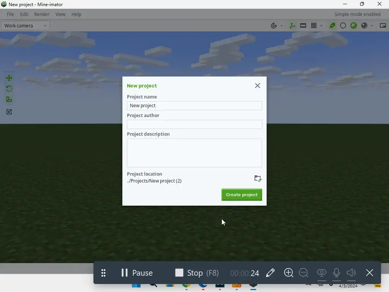Viewport: 389px width, 292px height.
Task: Toggle the bone paths icon in toolbar
Action: 292,25
